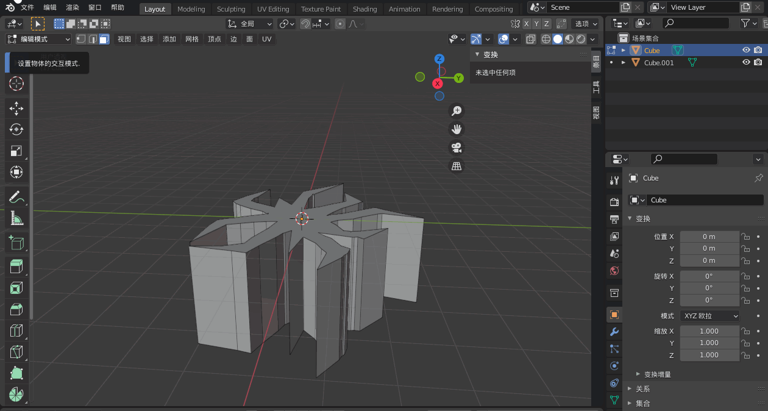Open the Mesh menu in viewport header
Viewport: 768px width, 411px height.
coord(192,39)
